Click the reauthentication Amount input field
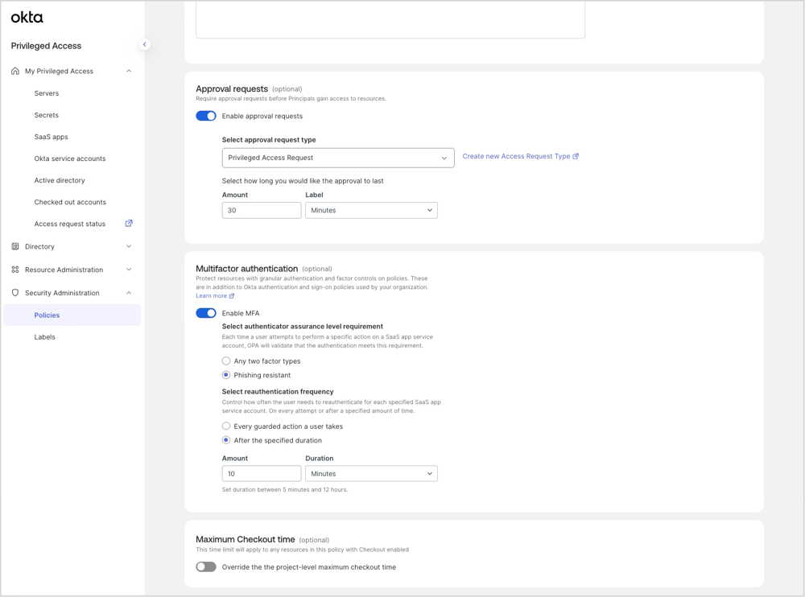 (x=261, y=473)
